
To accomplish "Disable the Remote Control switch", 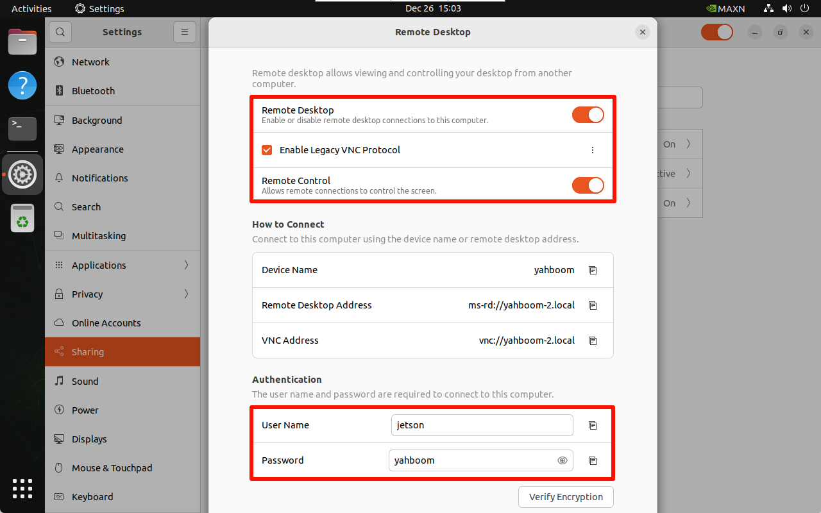I will [588, 185].
